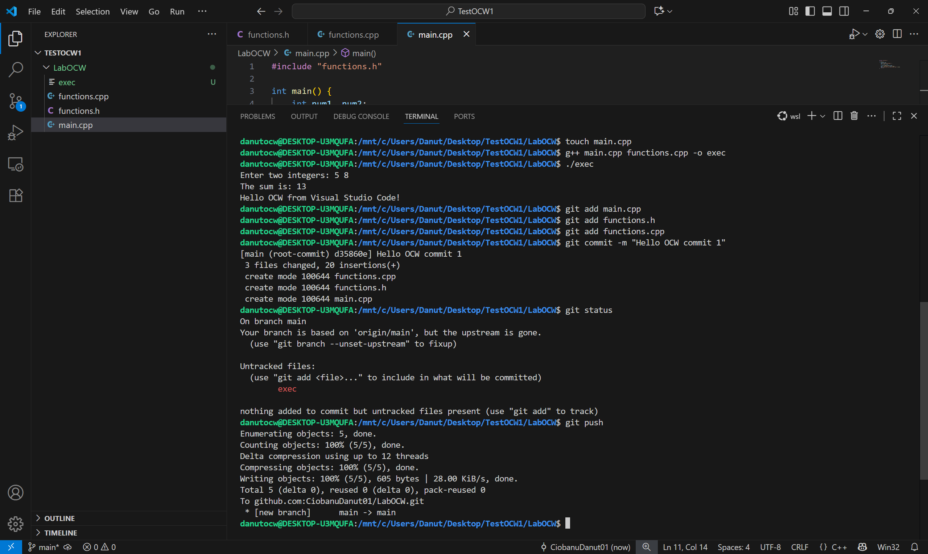
Task: Click the main* branch status item
Action: click(44, 547)
